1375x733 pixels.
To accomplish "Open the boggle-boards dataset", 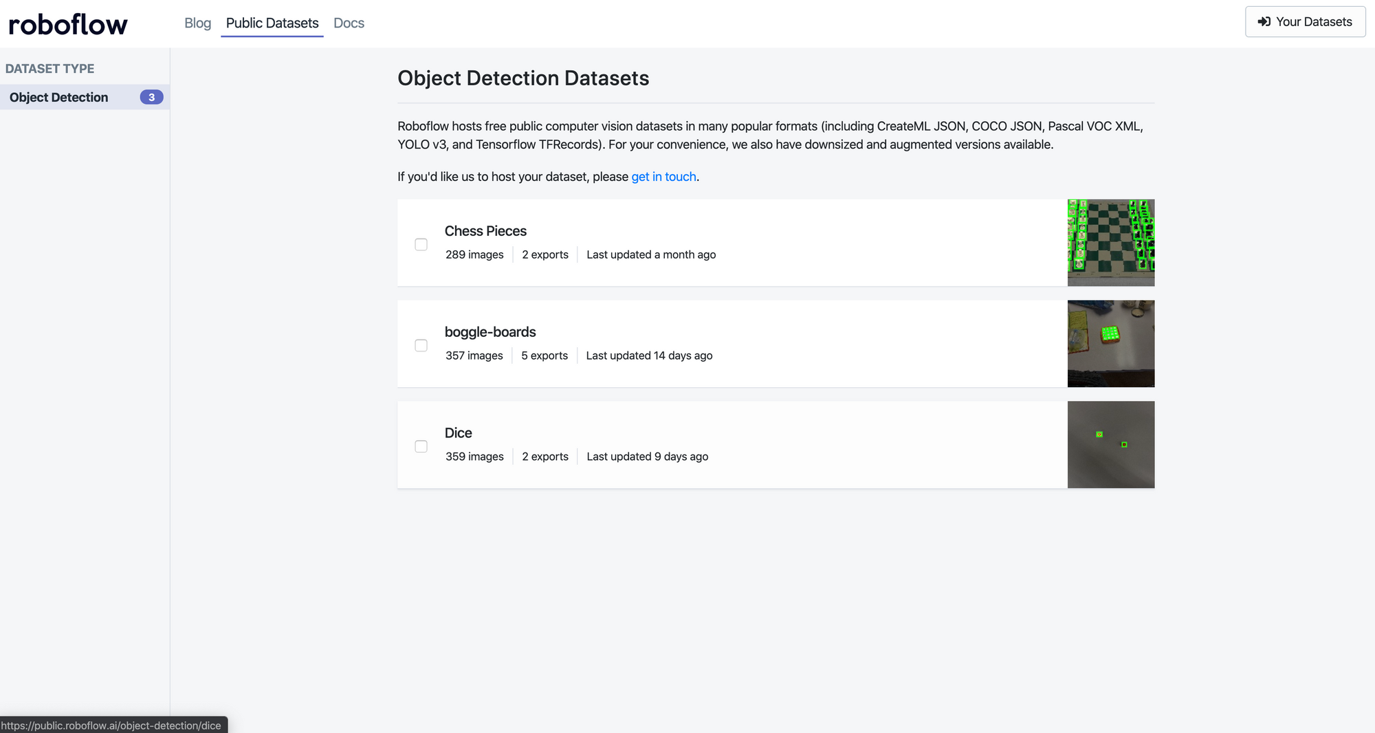I will pyautogui.click(x=490, y=331).
